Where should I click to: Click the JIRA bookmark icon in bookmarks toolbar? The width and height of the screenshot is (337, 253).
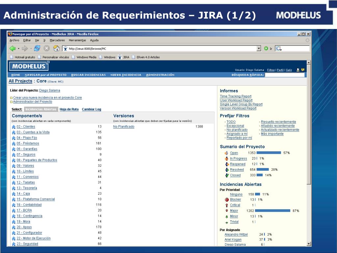(120, 57)
